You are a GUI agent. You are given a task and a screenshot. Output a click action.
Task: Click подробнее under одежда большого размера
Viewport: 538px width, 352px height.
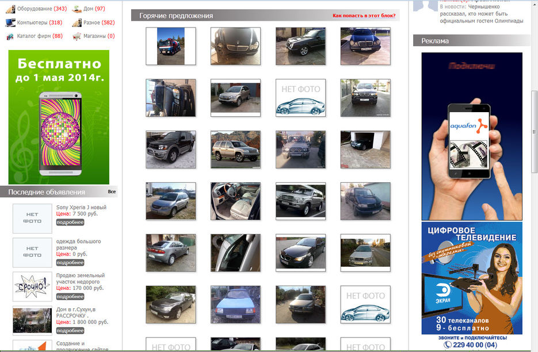[x=70, y=262]
